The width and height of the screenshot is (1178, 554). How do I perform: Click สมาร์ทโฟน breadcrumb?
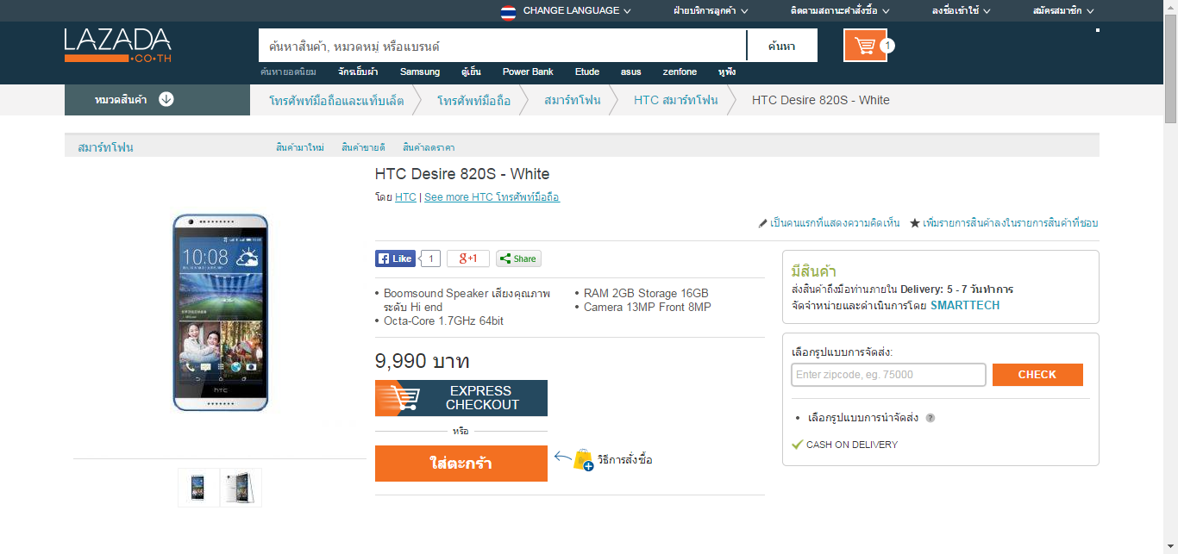coord(572,100)
